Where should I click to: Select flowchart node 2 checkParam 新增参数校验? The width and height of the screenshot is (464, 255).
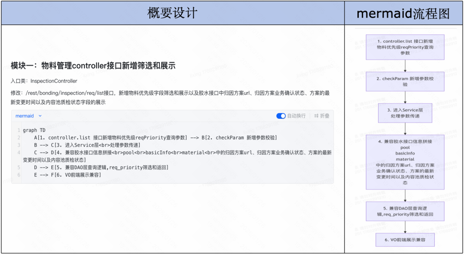405,81
